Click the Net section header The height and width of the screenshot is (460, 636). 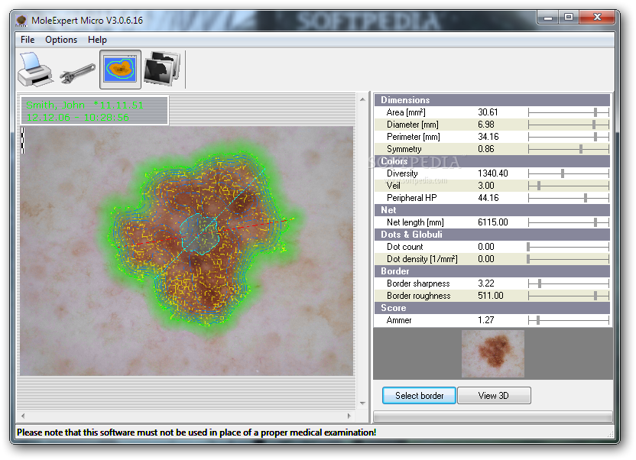pyautogui.click(x=492, y=210)
